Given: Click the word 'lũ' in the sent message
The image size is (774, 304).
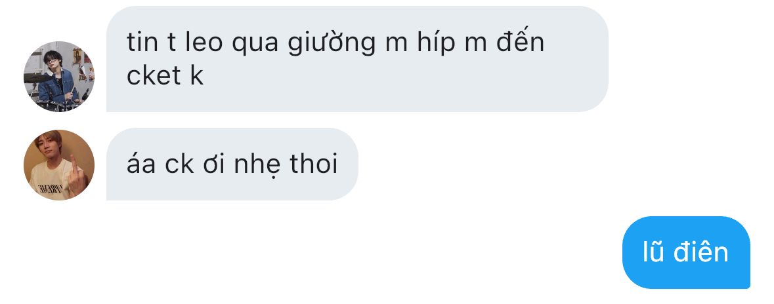Looking at the screenshot, I should (x=654, y=252).
